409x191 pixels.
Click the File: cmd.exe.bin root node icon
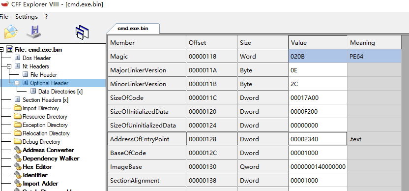[x=10, y=50]
